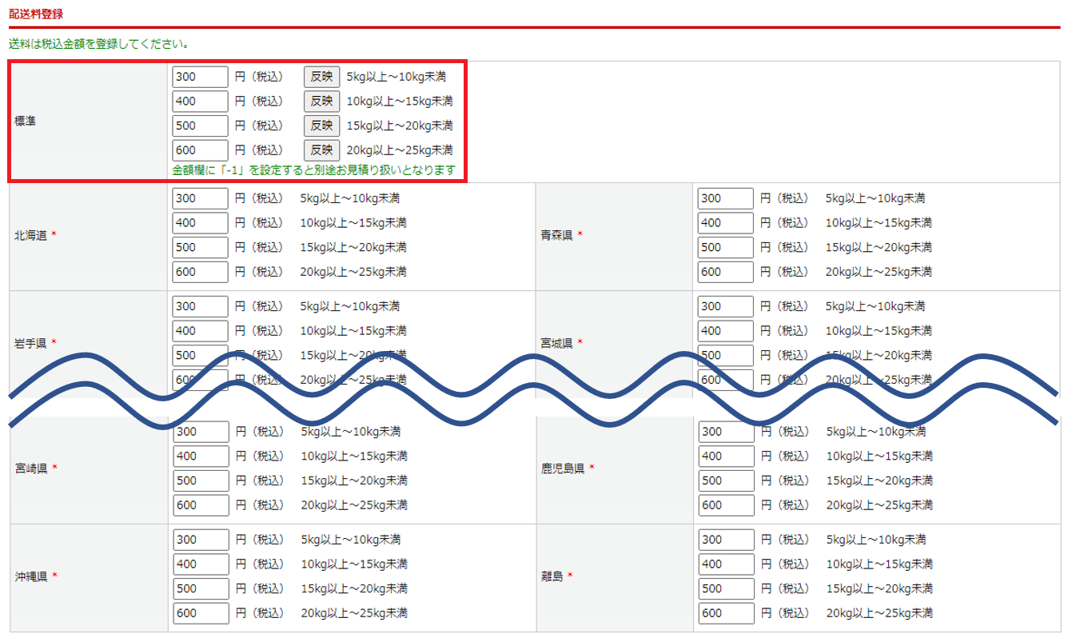1072x642 pixels.
Task: Click 岩手県 5kg–10kg shipping fee field
Action: coord(200,306)
